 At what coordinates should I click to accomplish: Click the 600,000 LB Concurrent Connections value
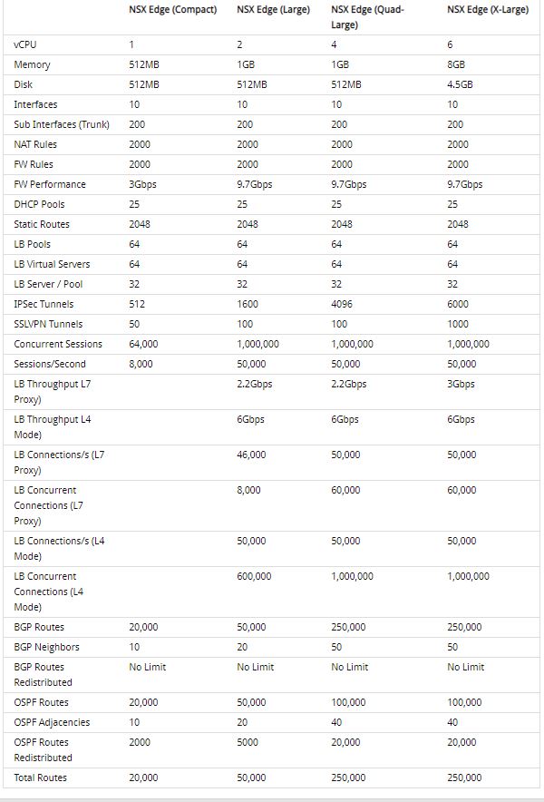254,576
